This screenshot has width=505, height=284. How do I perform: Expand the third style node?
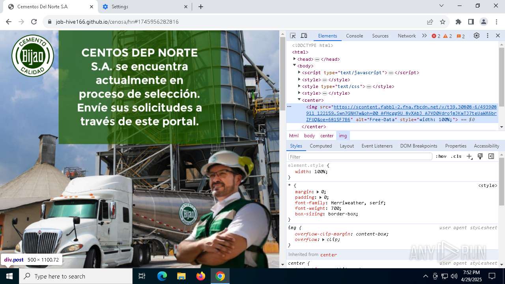pos(299,93)
